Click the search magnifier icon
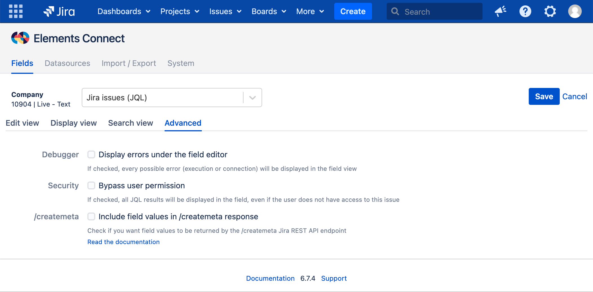The height and width of the screenshot is (292, 593). 395,11
